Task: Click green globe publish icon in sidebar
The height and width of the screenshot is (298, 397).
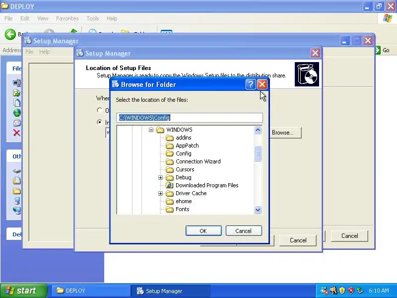Action: [x=17, y=113]
